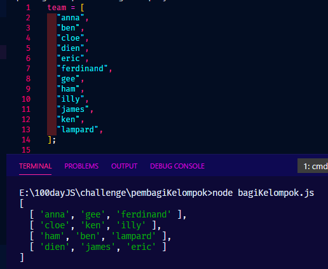328x269 pixels.
Task: Click the "ham" string on line 9
Action: tap(68, 89)
